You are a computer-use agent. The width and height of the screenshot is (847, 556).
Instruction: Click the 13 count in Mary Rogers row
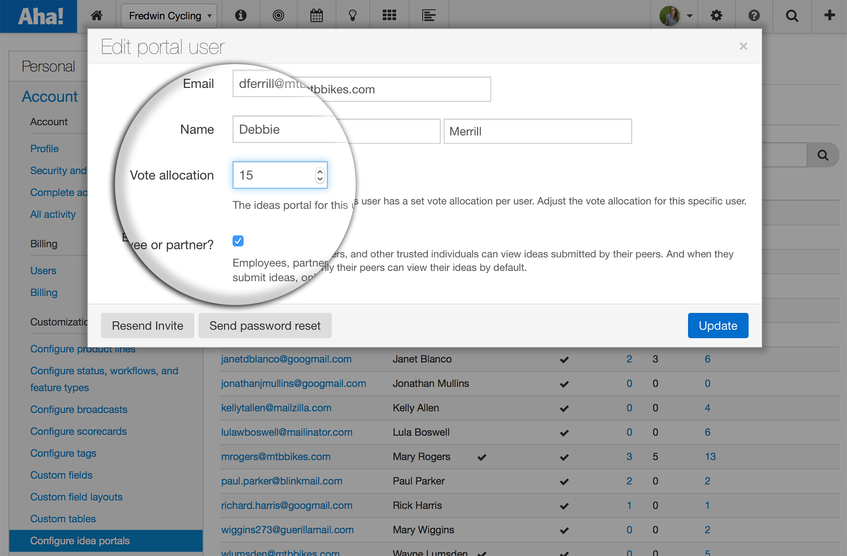tap(710, 457)
